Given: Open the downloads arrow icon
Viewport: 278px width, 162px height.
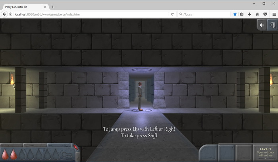Looking at the screenshot, I should 249,14.
